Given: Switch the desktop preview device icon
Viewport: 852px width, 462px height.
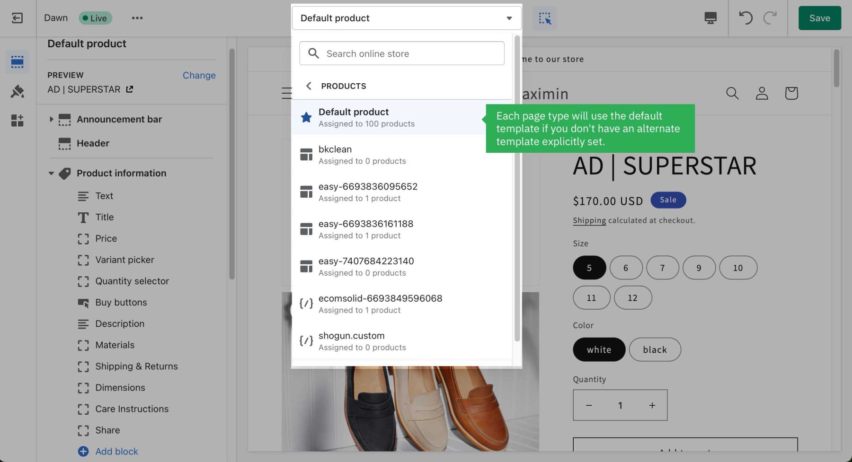Looking at the screenshot, I should click(710, 18).
